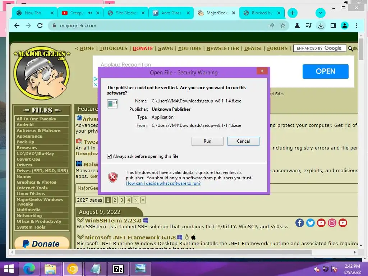Open Antivirus & Malware file category
This screenshot has width=368, height=276.
[38, 130]
